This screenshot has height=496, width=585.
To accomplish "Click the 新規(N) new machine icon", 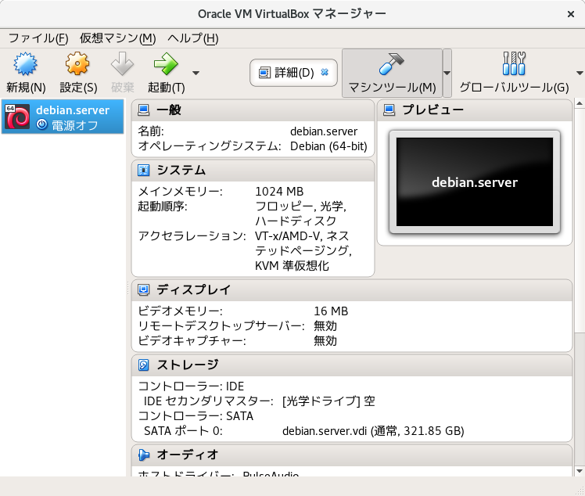I will pyautogui.click(x=25, y=64).
